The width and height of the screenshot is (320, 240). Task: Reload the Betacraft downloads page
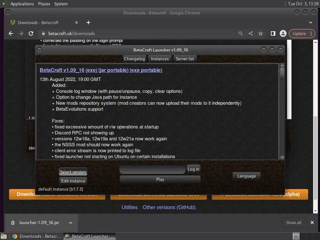click(x=31, y=33)
